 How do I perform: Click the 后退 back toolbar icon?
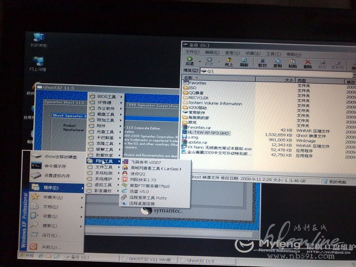[190, 61]
